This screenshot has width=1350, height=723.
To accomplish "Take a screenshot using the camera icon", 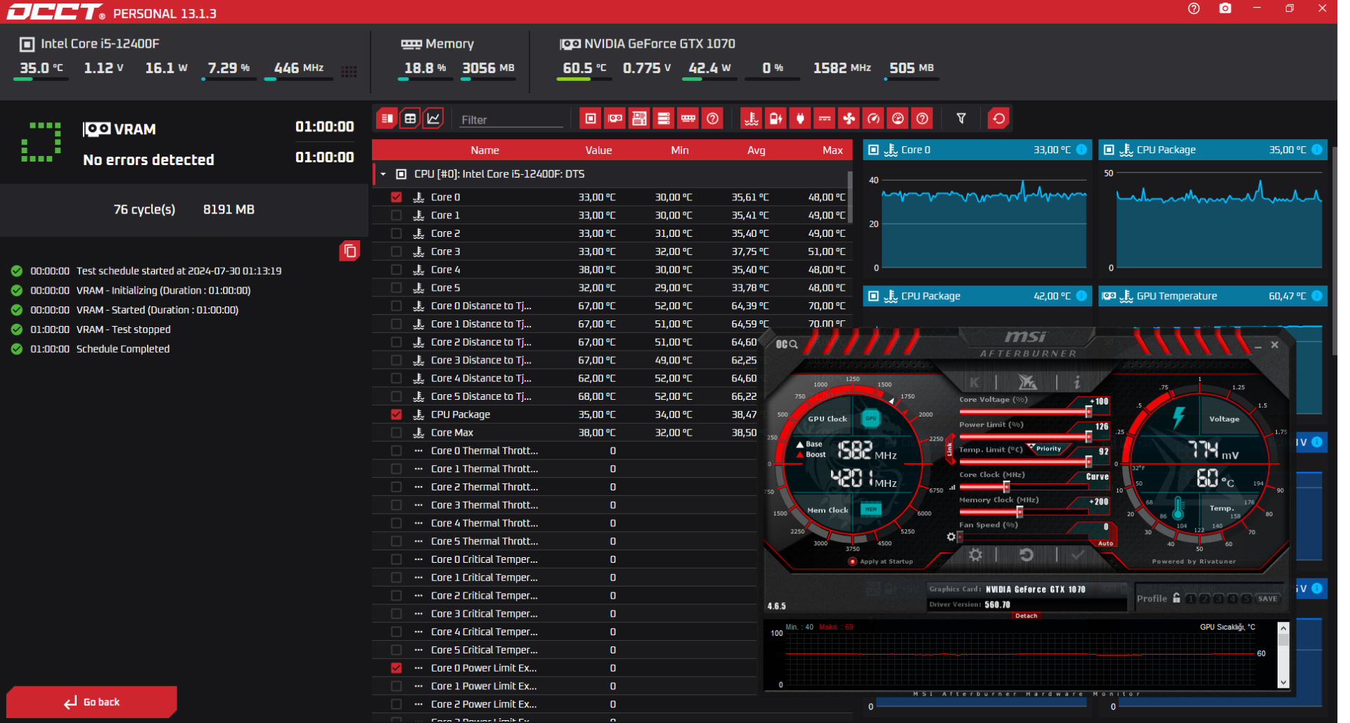I will 1226,8.
